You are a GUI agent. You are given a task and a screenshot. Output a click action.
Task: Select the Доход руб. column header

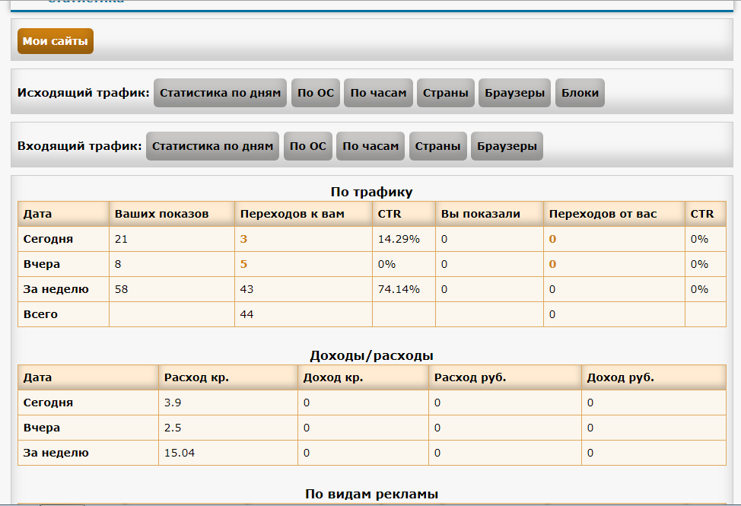click(x=621, y=377)
